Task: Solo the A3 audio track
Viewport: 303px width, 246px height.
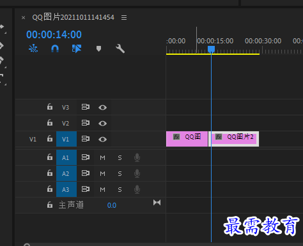Action: click(120, 190)
